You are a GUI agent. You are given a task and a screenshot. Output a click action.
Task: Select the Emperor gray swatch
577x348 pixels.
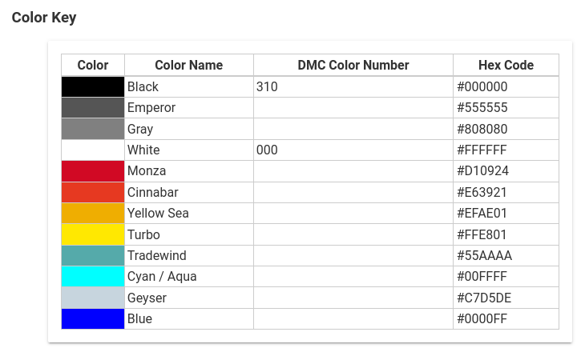click(93, 108)
